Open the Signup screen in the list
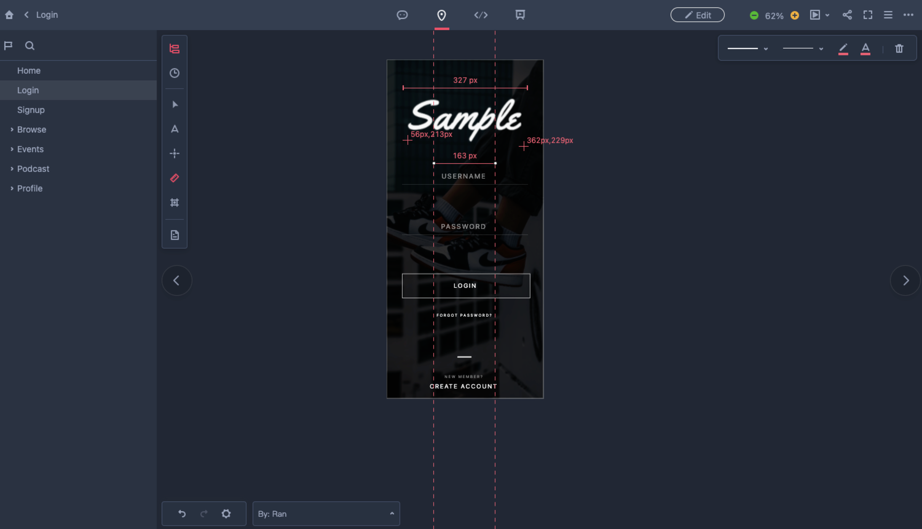Screen dimensions: 922x529 pos(78,110)
